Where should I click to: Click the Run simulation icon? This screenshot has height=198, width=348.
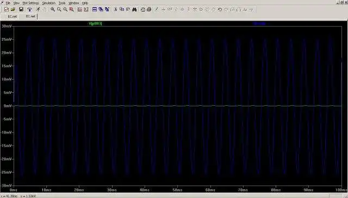point(38,10)
